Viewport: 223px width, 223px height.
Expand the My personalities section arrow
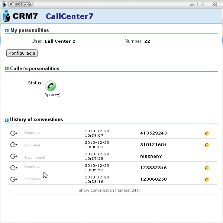tap(7, 30)
